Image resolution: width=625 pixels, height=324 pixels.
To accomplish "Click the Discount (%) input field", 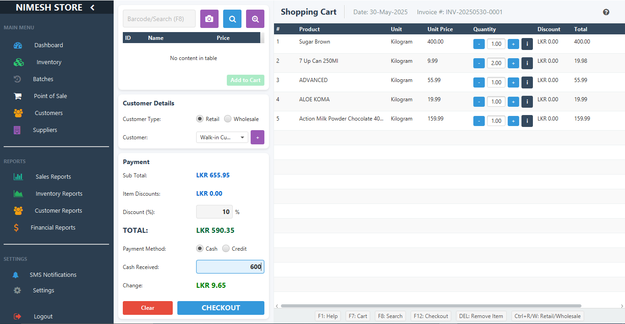I will point(214,212).
